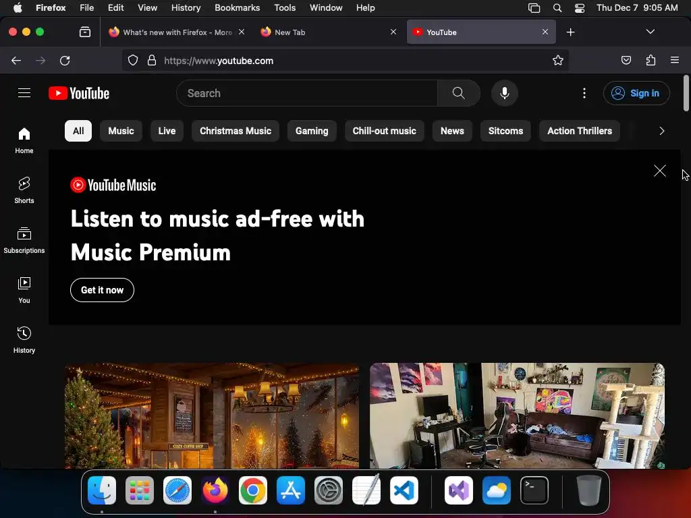Screen dimensions: 691x518
Task: Launch Google Chrome from the Dock
Action: 252,490
